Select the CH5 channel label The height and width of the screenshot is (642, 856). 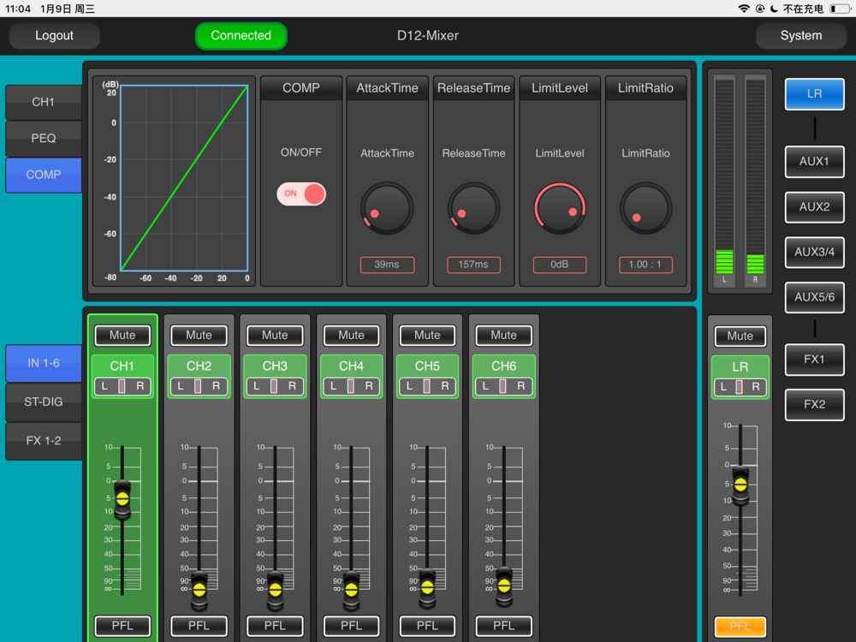click(x=427, y=366)
